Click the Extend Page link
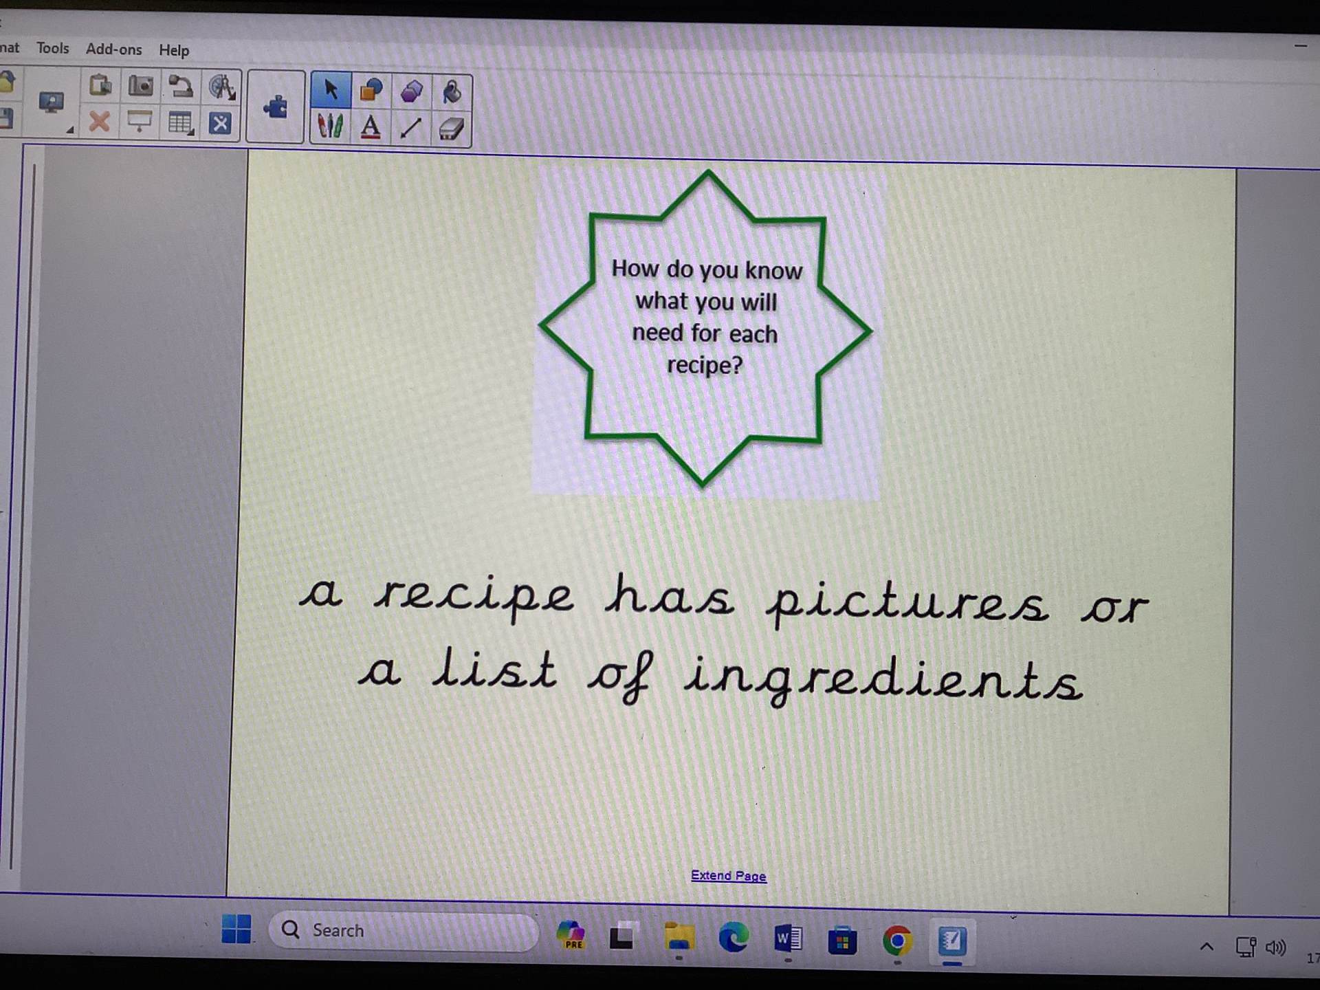The height and width of the screenshot is (990, 1320). [x=728, y=875]
